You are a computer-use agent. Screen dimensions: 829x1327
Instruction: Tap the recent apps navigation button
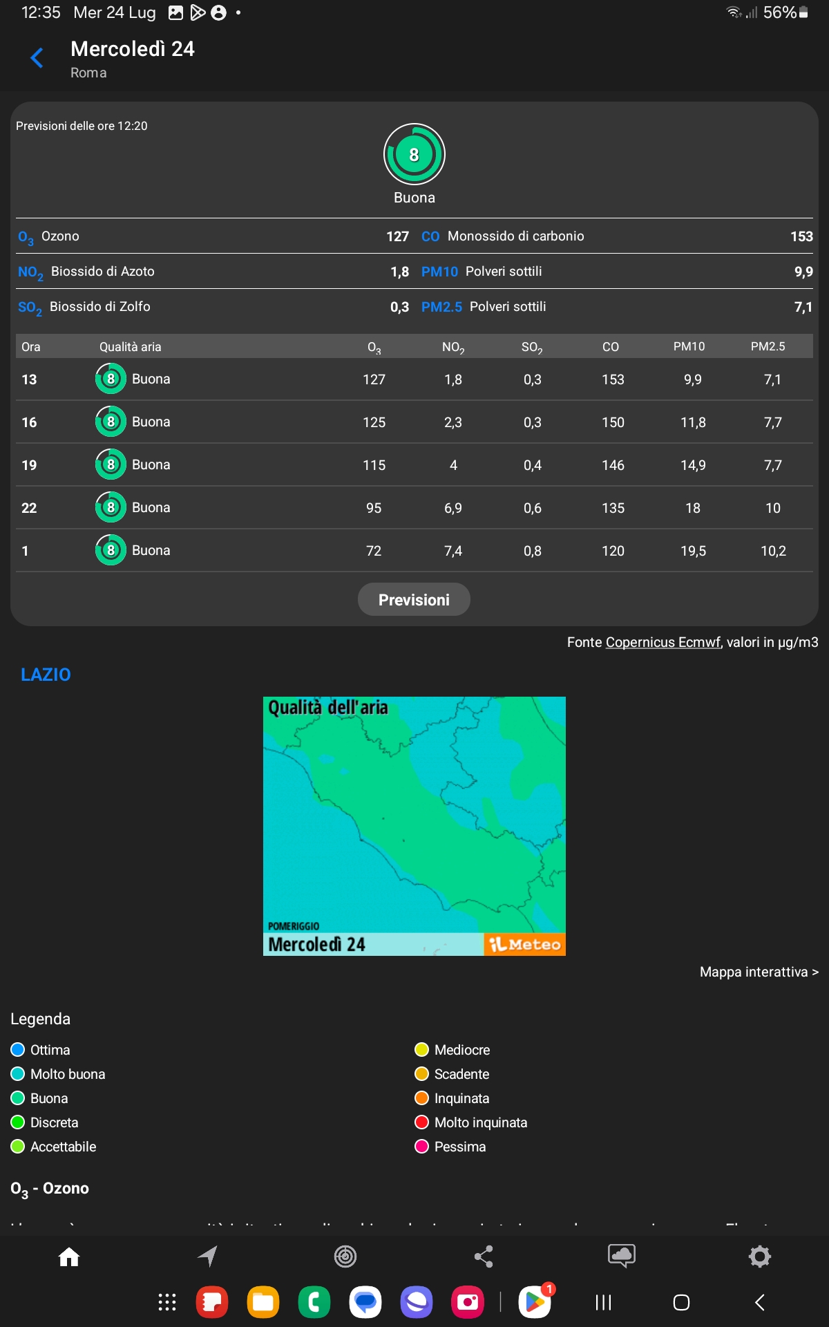tap(604, 1303)
